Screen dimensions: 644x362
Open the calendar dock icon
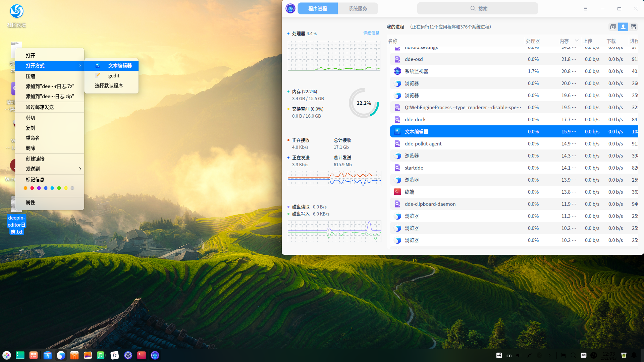(114, 355)
